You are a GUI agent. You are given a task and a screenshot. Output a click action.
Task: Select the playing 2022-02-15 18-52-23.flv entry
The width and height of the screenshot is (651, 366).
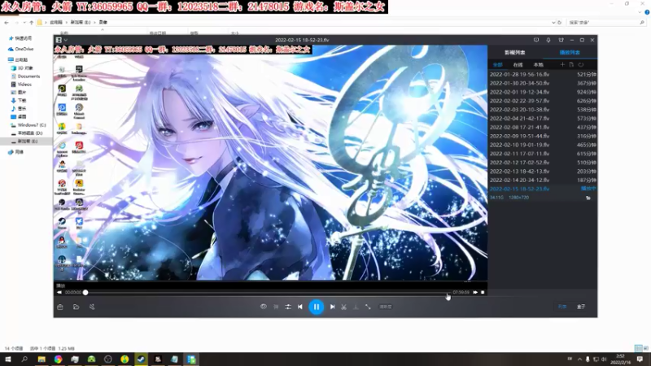543,189
